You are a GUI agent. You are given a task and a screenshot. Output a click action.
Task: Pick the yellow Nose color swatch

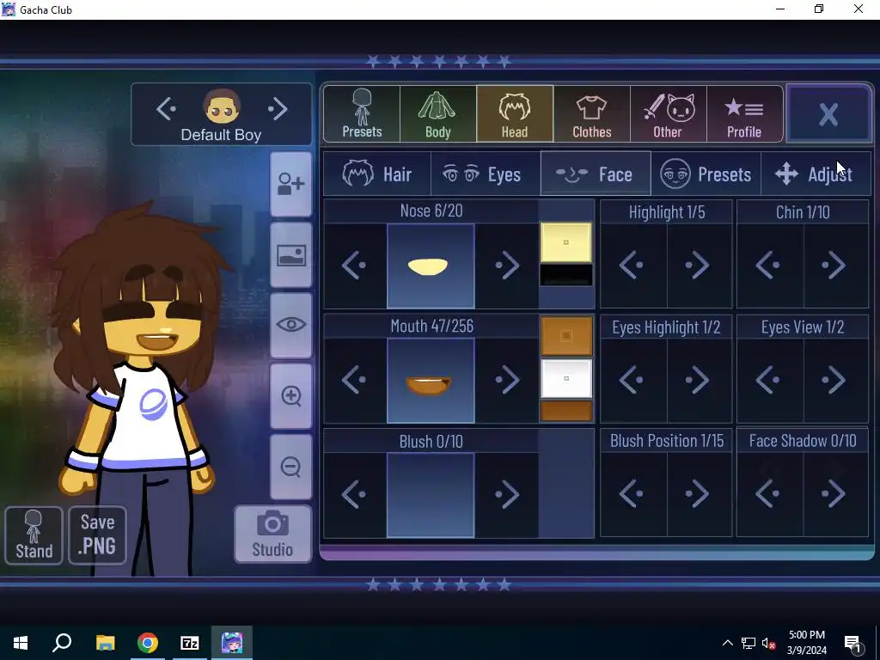[566, 242]
